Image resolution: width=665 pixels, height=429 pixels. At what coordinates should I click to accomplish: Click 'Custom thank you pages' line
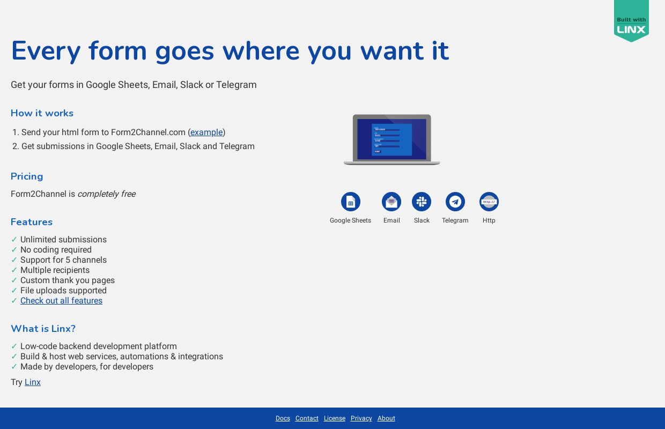click(x=68, y=280)
